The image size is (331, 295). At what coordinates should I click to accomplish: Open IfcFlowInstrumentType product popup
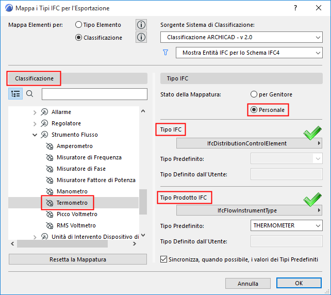[x=250, y=210]
